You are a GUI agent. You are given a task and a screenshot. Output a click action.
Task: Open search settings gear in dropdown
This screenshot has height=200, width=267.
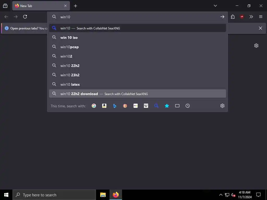tap(222, 106)
